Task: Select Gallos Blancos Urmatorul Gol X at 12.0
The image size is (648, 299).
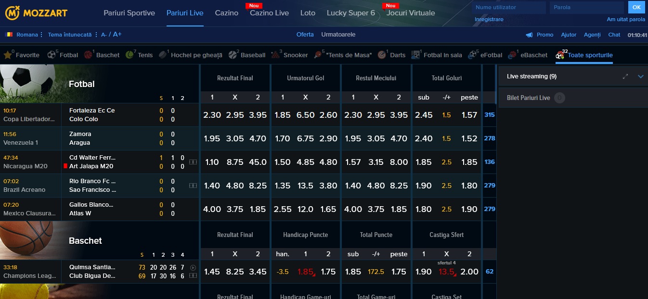Action: [306, 209]
